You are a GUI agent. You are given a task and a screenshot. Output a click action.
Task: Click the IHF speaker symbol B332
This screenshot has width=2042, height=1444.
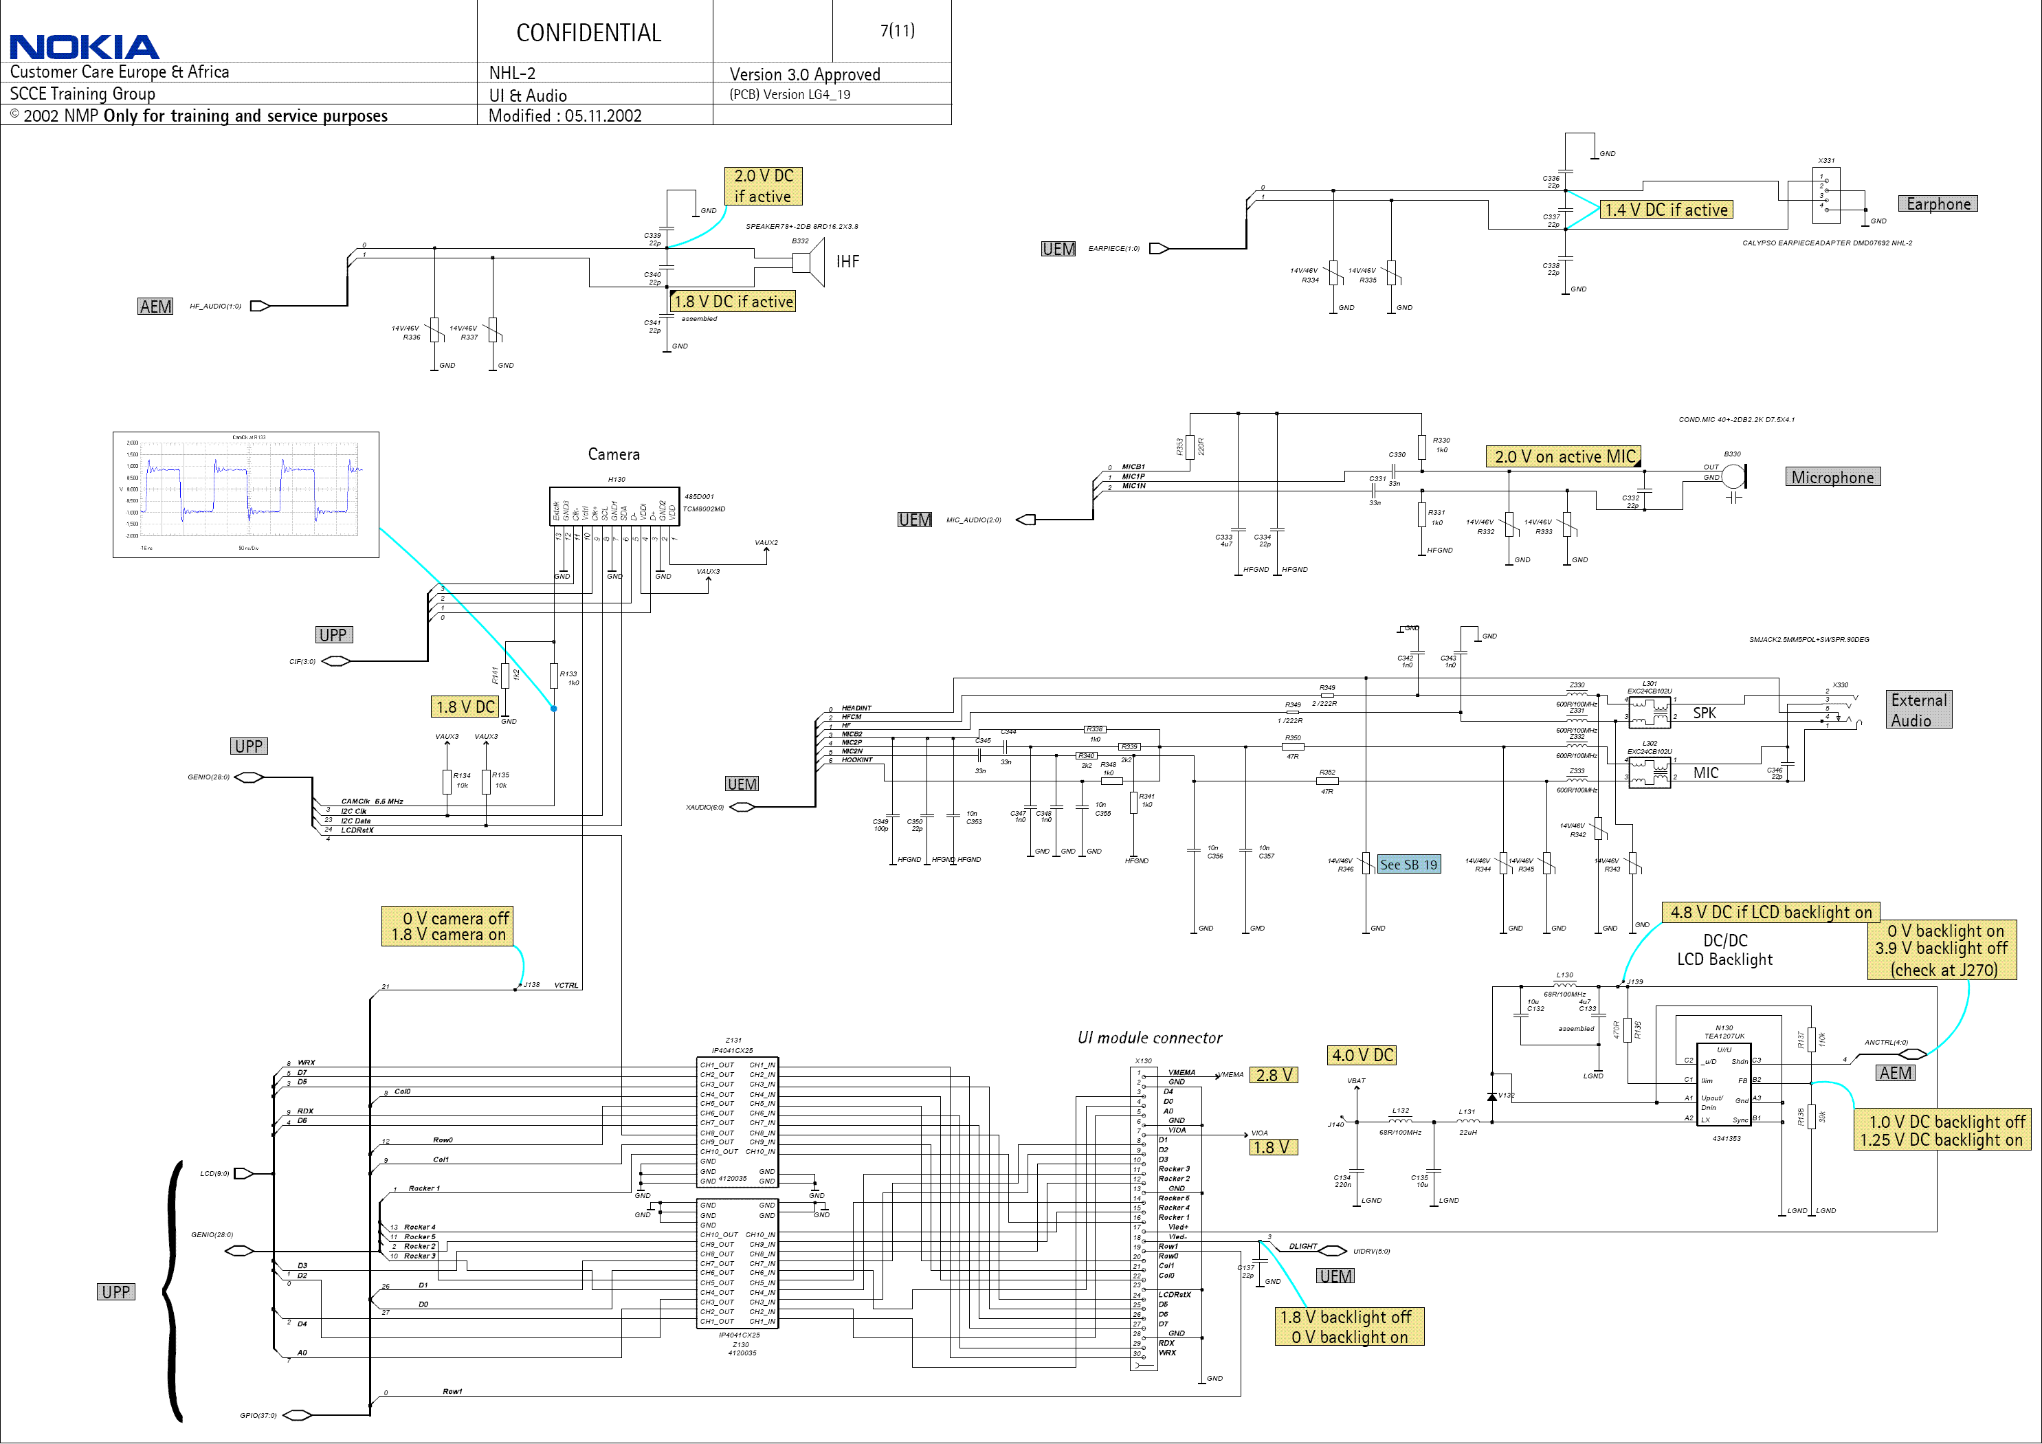pyautogui.click(x=808, y=263)
